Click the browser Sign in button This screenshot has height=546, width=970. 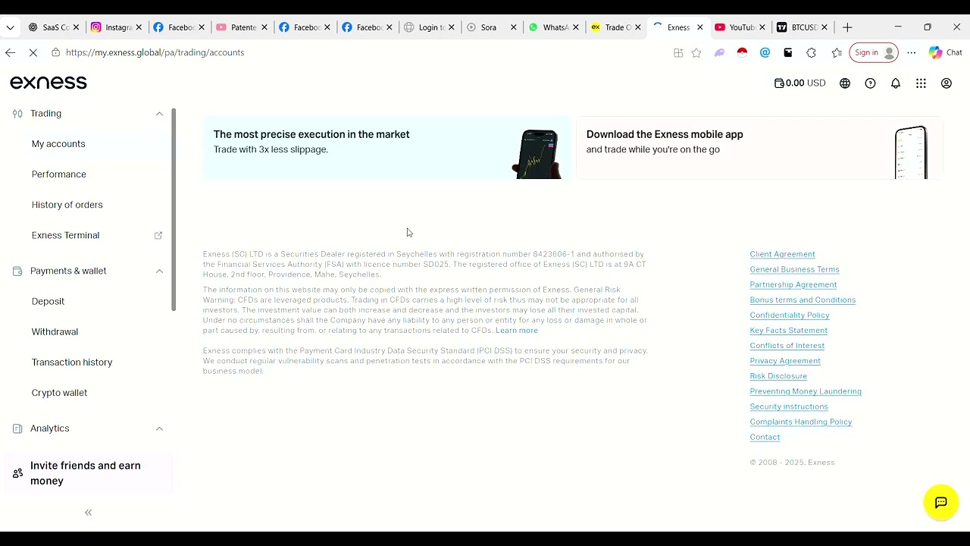pos(874,52)
